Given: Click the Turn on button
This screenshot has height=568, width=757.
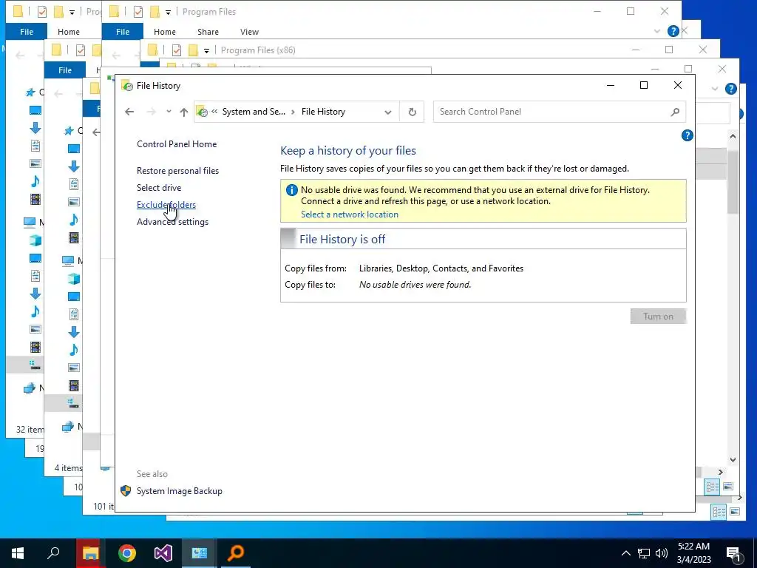Looking at the screenshot, I should 658,317.
